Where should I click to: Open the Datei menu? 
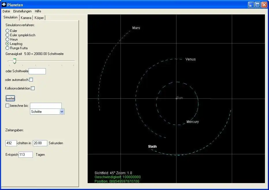(x=6, y=11)
